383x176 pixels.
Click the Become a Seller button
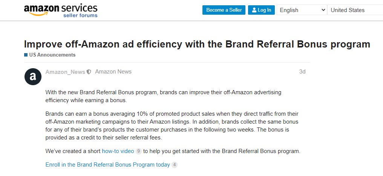point(224,10)
